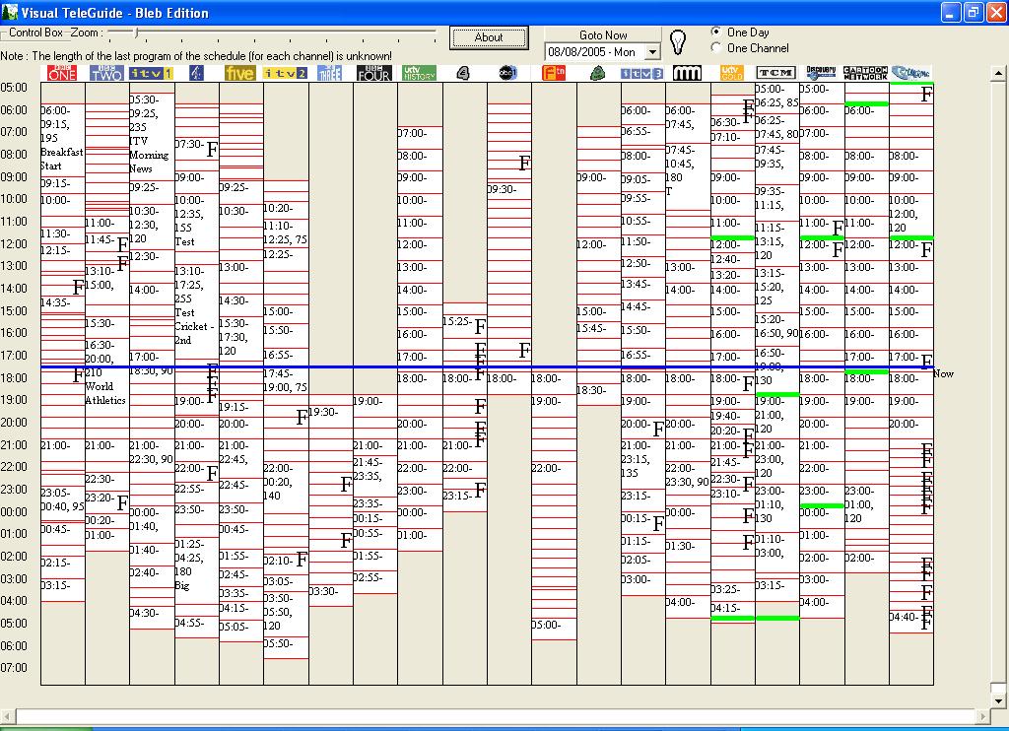This screenshot has height=731, width=1009.
Task: Select the One Day radio button
Action: tap(716, 33)
